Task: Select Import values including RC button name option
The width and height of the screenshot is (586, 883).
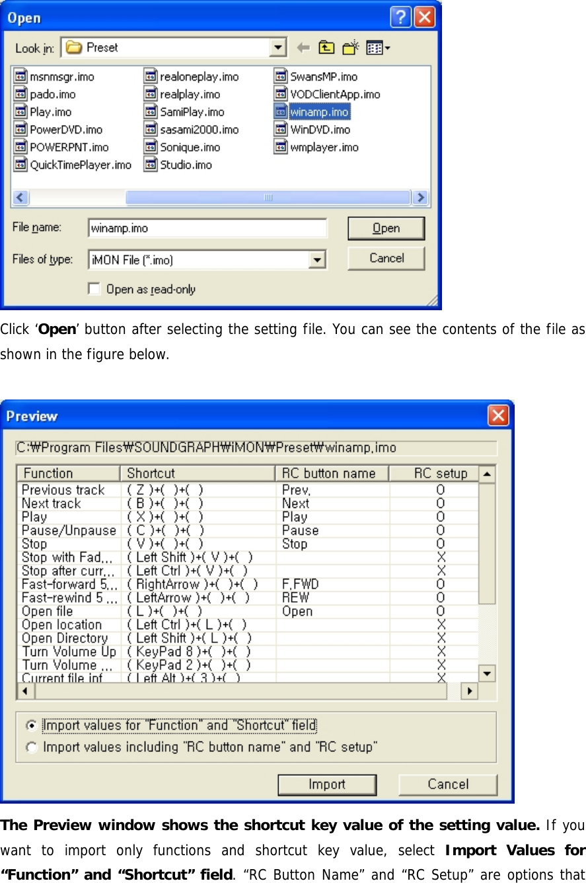Action: tap(30, 747)
